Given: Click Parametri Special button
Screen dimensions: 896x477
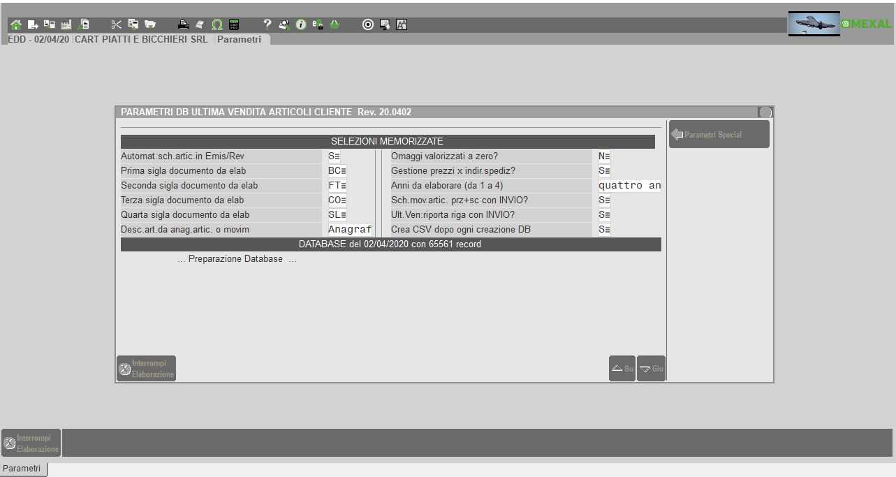Looking at the screenshot, I should [x=719, y=135].
